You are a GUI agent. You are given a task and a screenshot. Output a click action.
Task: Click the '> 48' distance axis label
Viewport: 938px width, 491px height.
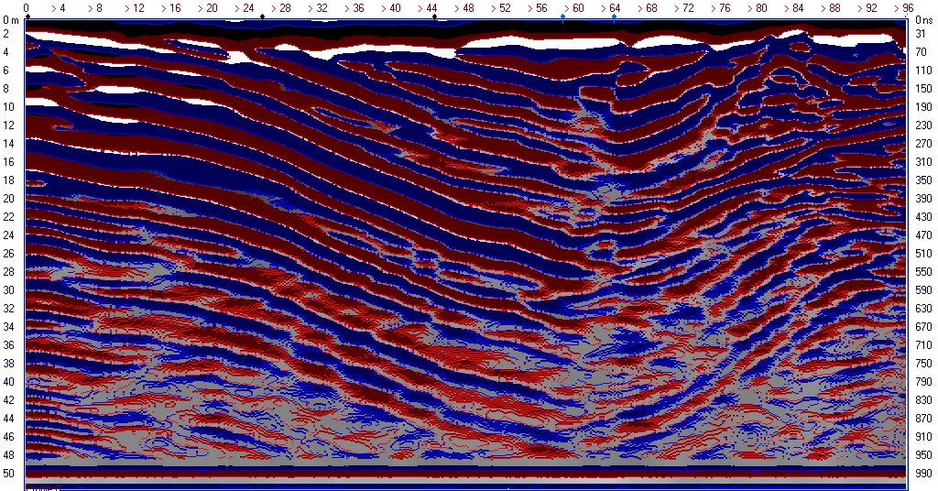464,7
